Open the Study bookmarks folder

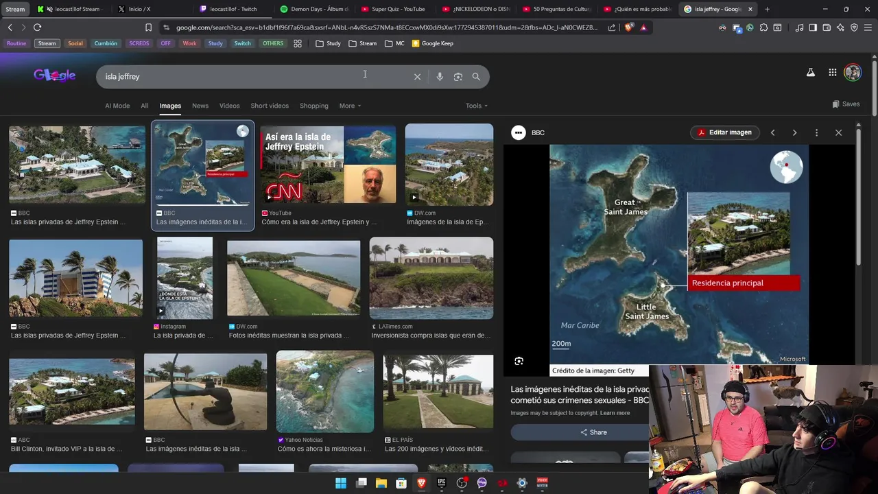click(x=328, y=43)
